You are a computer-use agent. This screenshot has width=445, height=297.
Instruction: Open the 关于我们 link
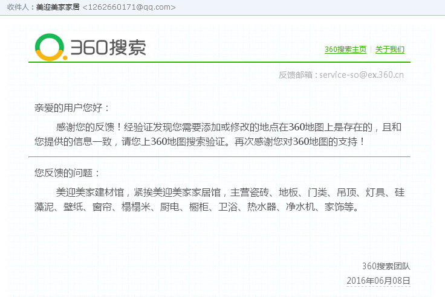pyautogui.click(x=389, y=49)
